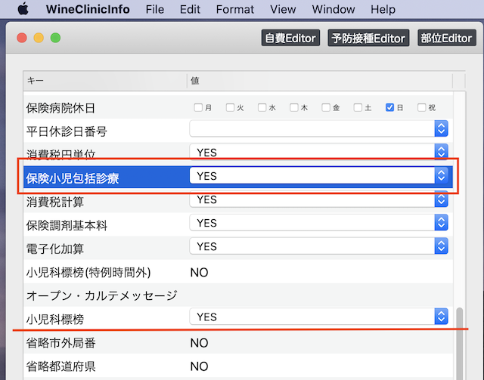Check the 土 holiday checkbox

(358, 107)
